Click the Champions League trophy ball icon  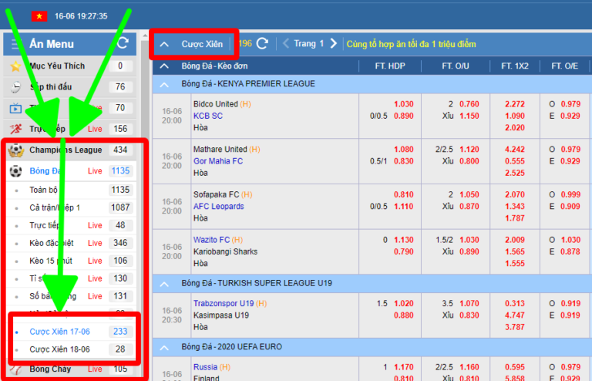coord(15,150)
